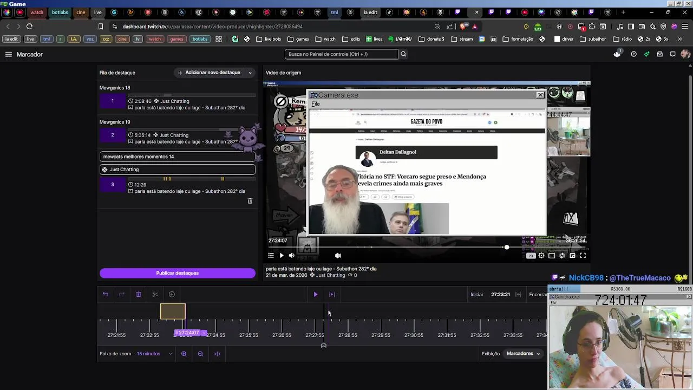Click the dashboard search magnifier button

click(403, 54)
